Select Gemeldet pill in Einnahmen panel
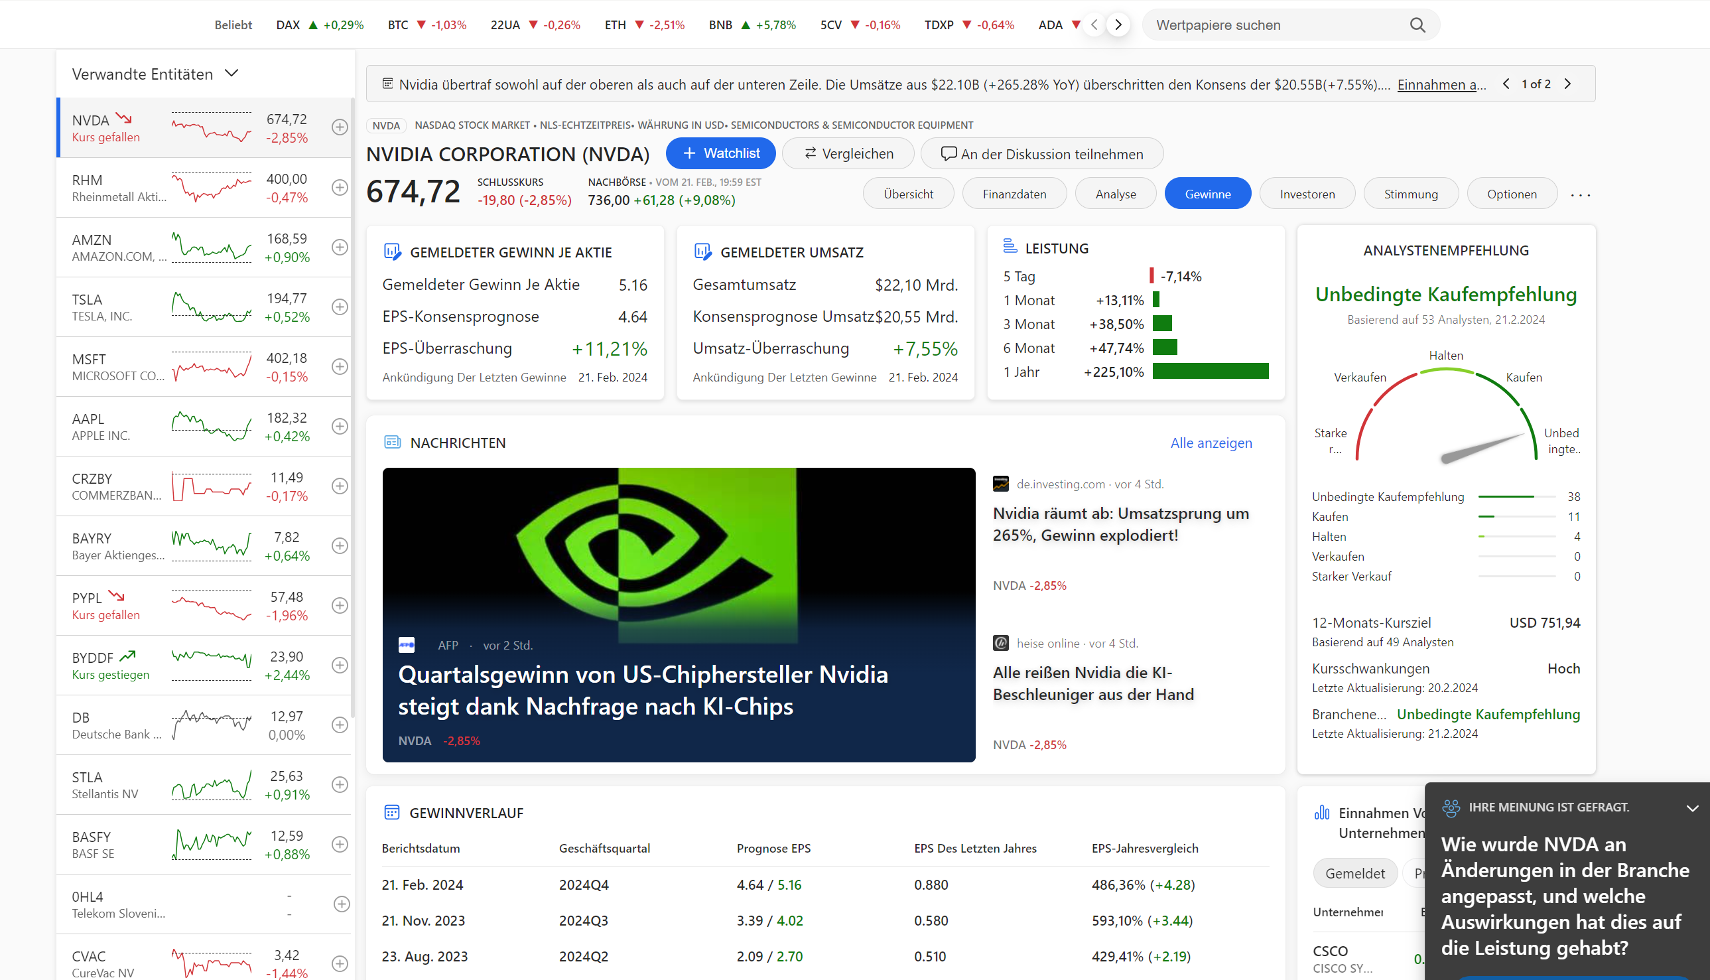Viewport: 1710px width, 980px height. point(1355,873)
